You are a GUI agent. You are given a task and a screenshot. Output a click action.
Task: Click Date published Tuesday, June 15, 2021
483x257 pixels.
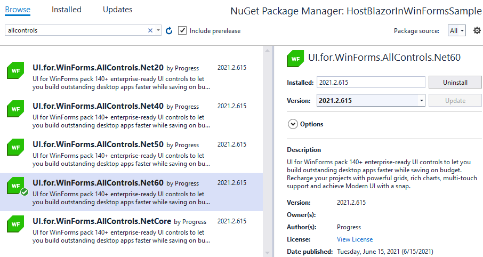[x=385, y=252]
